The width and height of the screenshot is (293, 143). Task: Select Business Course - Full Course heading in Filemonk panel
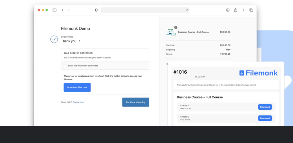(x=200, y=97)
